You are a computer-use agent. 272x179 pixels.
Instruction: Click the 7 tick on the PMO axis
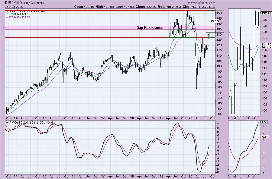(218, 124)
